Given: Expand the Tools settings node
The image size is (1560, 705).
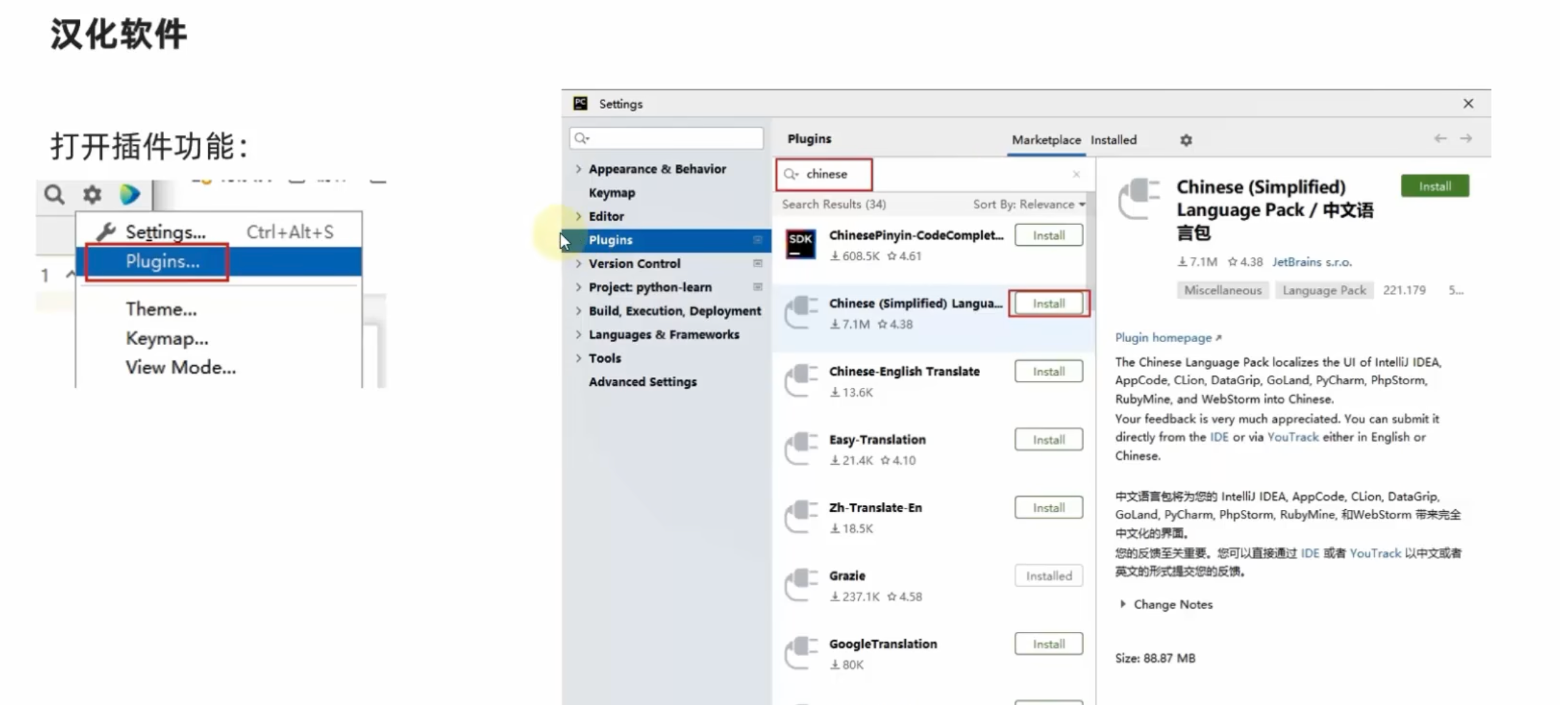Looking at the screenshot, I should tap(578, 358).
